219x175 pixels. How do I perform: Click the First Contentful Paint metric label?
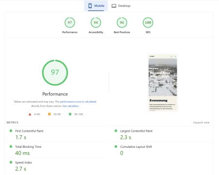click(x=29, y=131)
